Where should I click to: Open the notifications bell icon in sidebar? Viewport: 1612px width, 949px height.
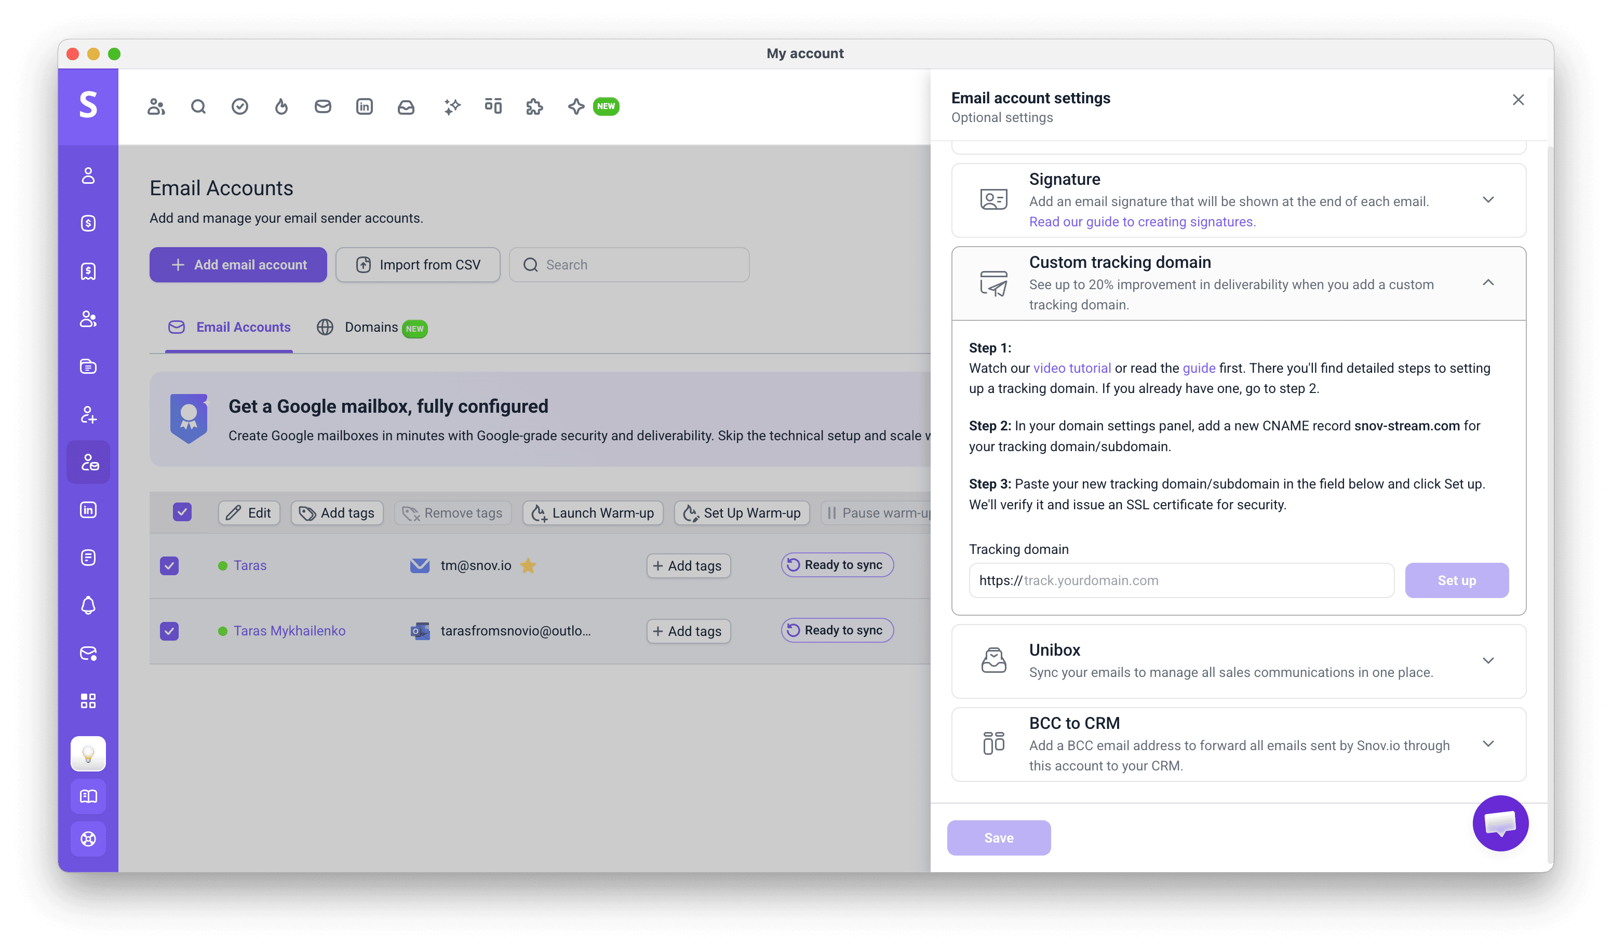[88, 605]
